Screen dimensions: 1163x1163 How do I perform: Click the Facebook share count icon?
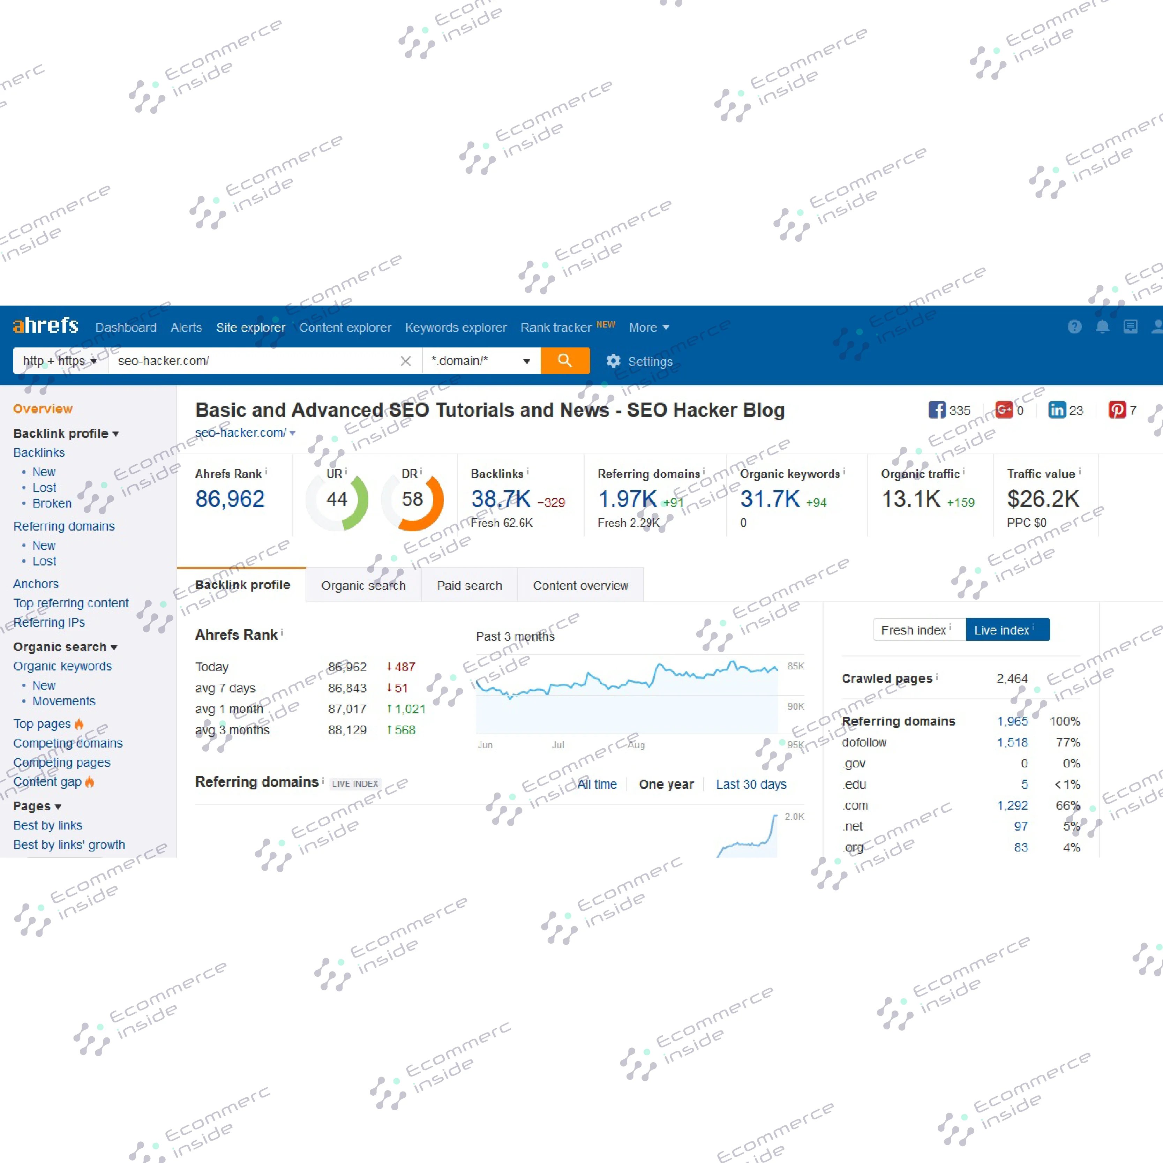(937, 410)
